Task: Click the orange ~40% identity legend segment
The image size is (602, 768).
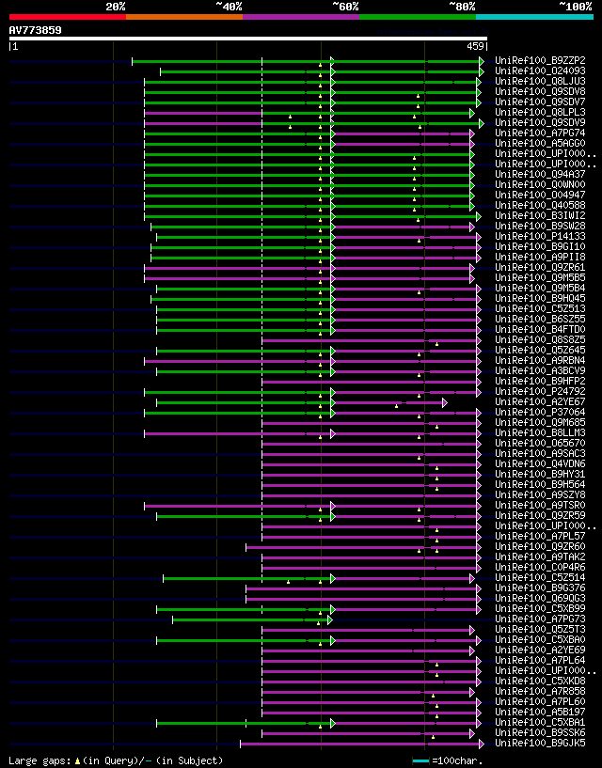Action: (184, 17)
